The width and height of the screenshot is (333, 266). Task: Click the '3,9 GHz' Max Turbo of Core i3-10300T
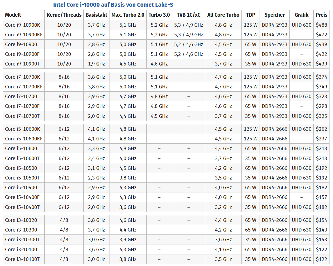click(128, 240)
